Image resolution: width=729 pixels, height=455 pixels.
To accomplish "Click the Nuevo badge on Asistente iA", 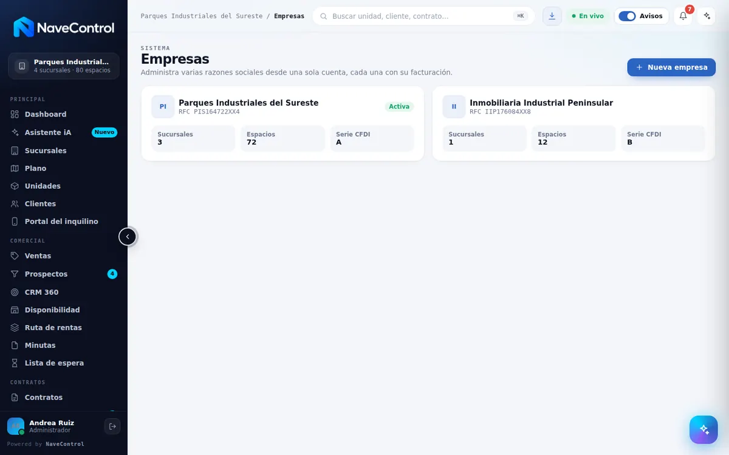I will click(x=104, y=132).
